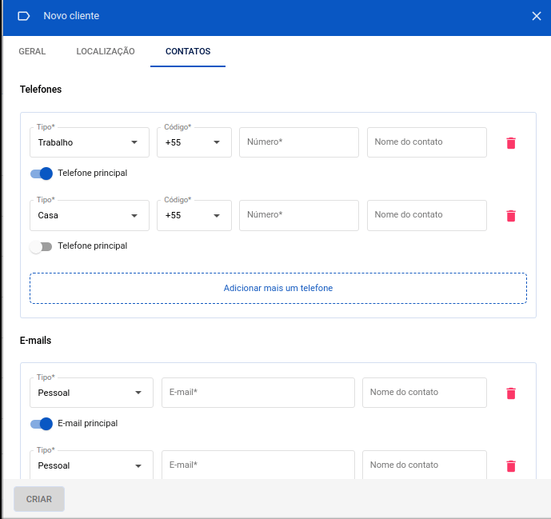Viewport: 551px width, 519px height.
Task: Click the Número field for Trabalho phone
Action: (299, 142)
